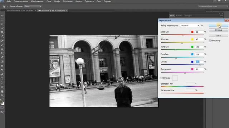Open the Изображение menu
229x128 pixels.
tap(37, 1)
